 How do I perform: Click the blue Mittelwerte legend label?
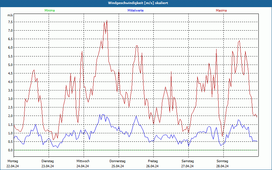[135, 11]
